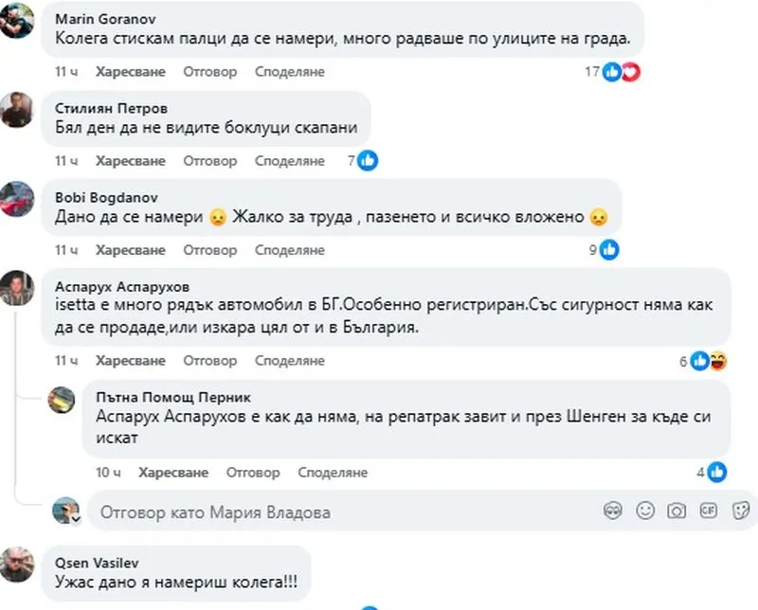
Task: Like Marin Goranov's comment with Харесване
Action: pos(130,72)
